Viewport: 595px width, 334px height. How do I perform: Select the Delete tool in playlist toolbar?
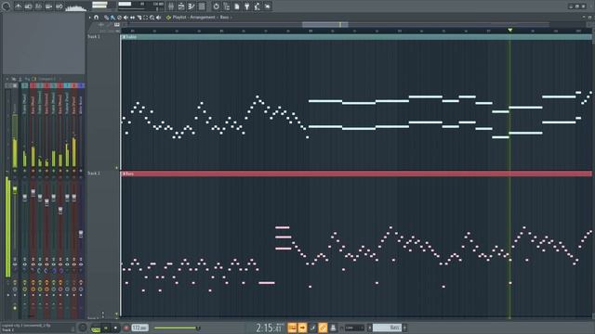120,18
